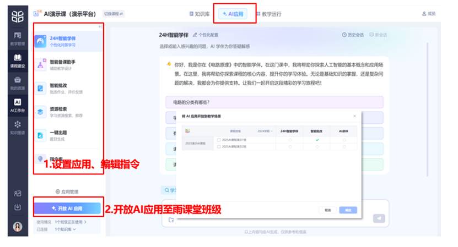This screenshot has width=458, height=247.
Task: Select the 智能备课助手 application icon
Action: click(x=41, y=65)
